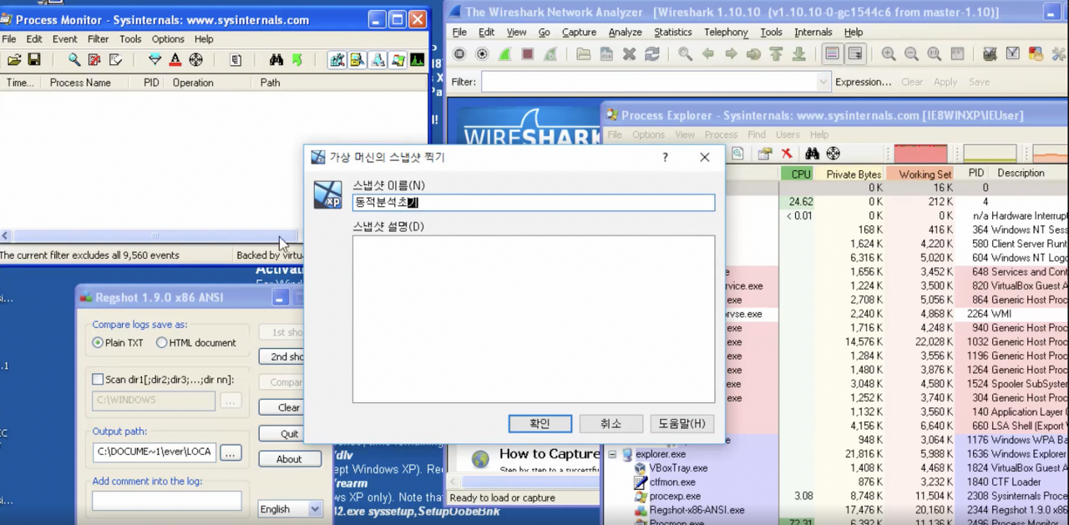Click the binoculars find icon in Process Monitor
The width and height of the screenshot is (1069, 525).
276,59
